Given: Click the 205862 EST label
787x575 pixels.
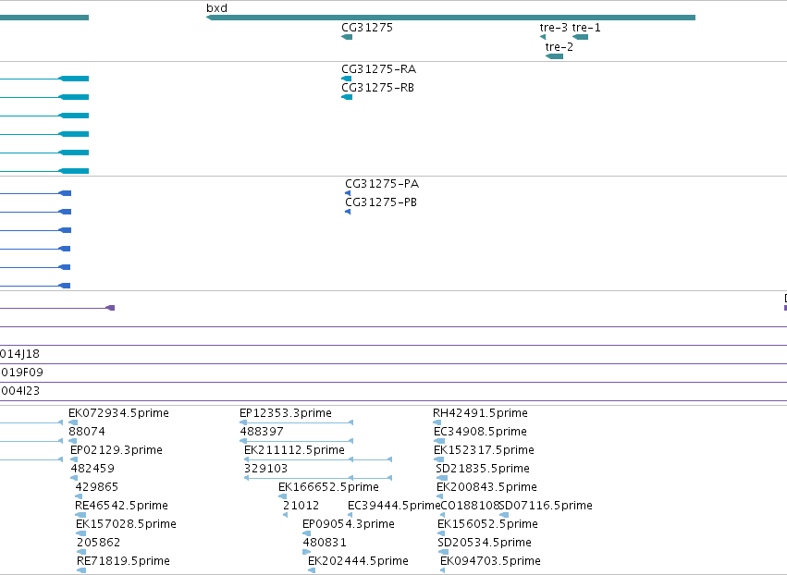Looking at the screenshot, I should (99, 543).
